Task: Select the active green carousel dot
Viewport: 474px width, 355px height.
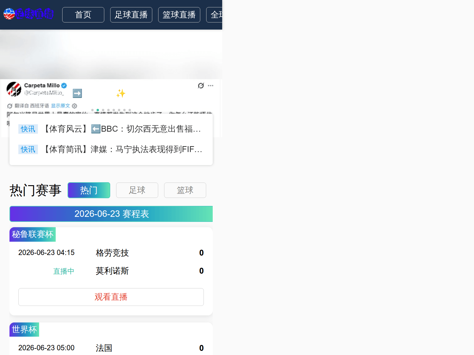Action: click(x=98, y=110)
